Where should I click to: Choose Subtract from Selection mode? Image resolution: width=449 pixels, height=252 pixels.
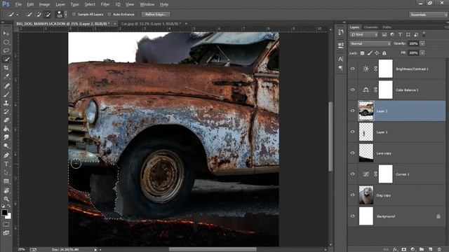click(x=47, y=14)
